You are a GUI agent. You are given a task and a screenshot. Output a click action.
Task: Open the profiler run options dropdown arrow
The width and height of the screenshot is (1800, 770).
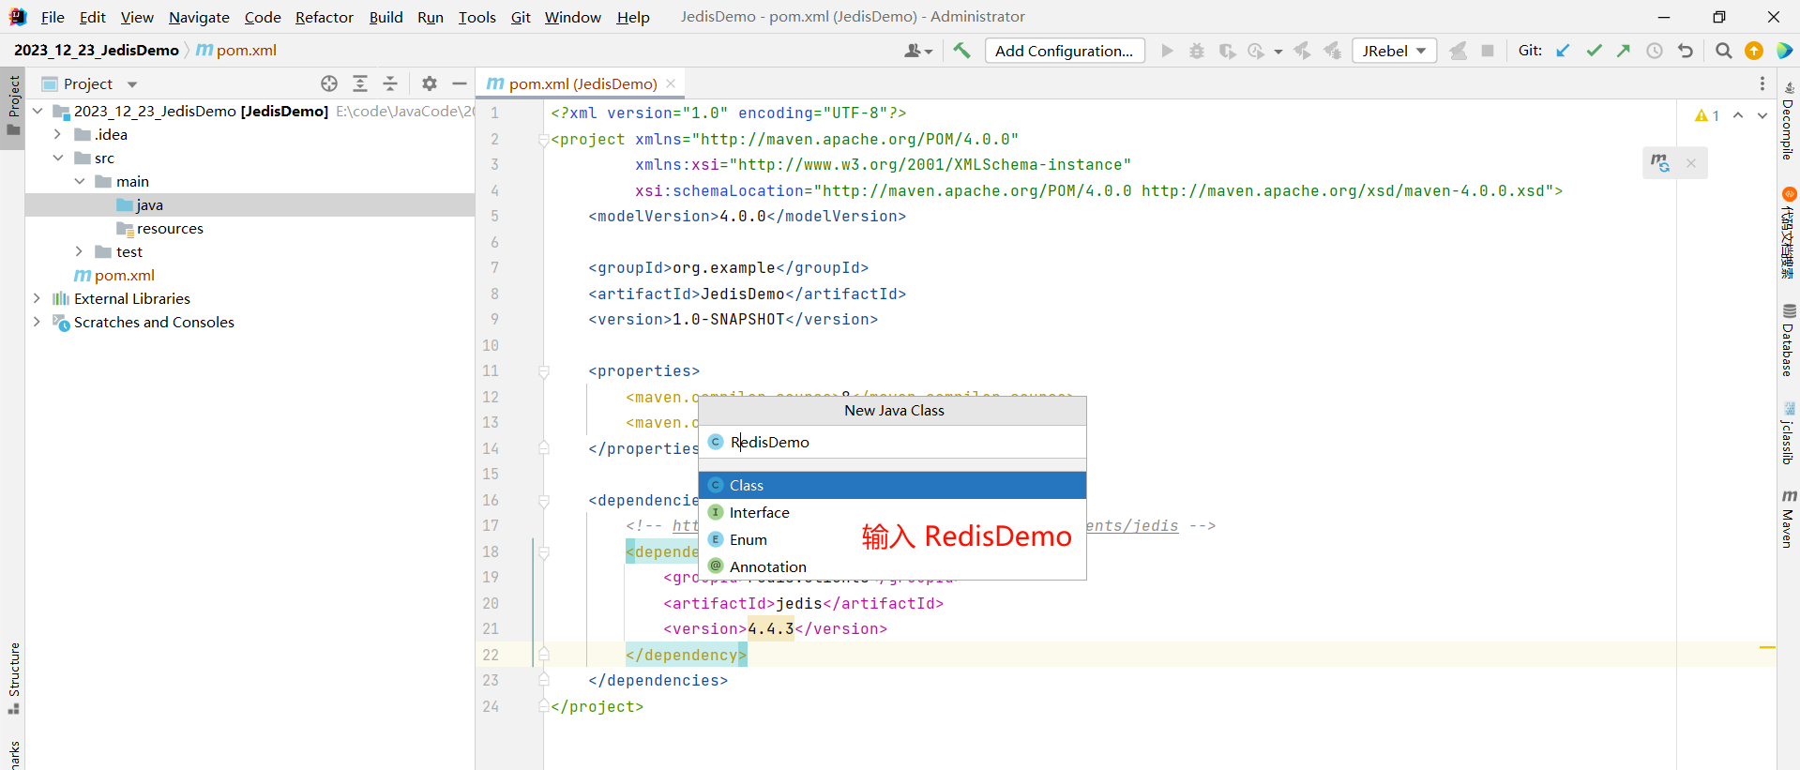click(x=1278, y=52)
